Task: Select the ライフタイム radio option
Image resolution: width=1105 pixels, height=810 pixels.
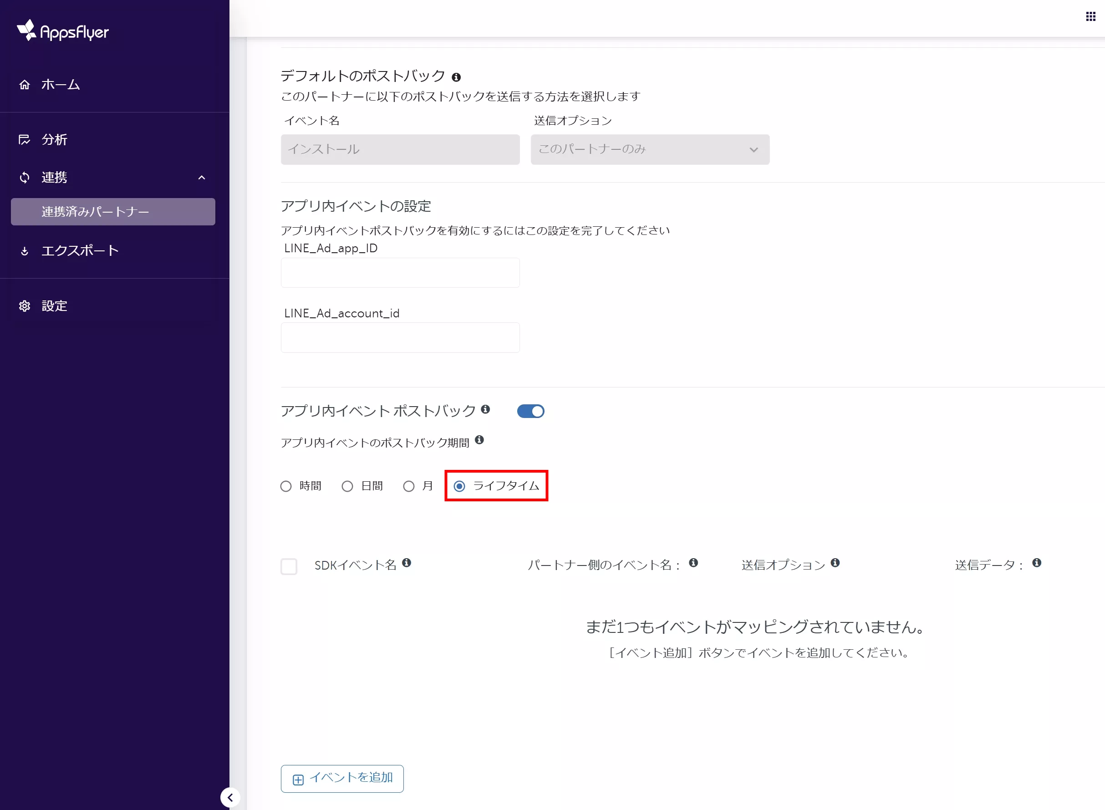Action: [x=459, y=486]
